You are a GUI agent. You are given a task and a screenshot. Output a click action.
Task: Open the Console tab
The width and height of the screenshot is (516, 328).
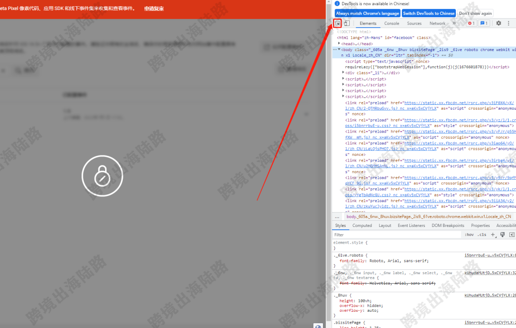pyautogui.click(x=392, y=23)
